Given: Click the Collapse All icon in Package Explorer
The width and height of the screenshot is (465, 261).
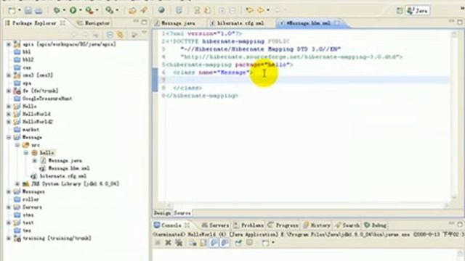Looking at the screenshot, I should point(110,35).
